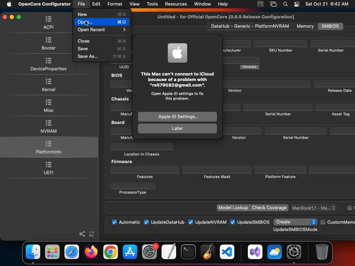Open Launchpad from the Dock
The image size is (355, 266).
click(52, 252)
